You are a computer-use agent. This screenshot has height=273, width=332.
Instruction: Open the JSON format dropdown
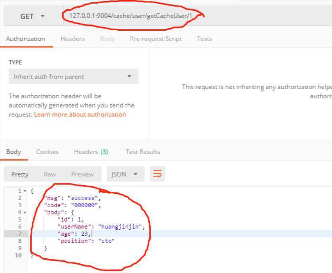125,174
